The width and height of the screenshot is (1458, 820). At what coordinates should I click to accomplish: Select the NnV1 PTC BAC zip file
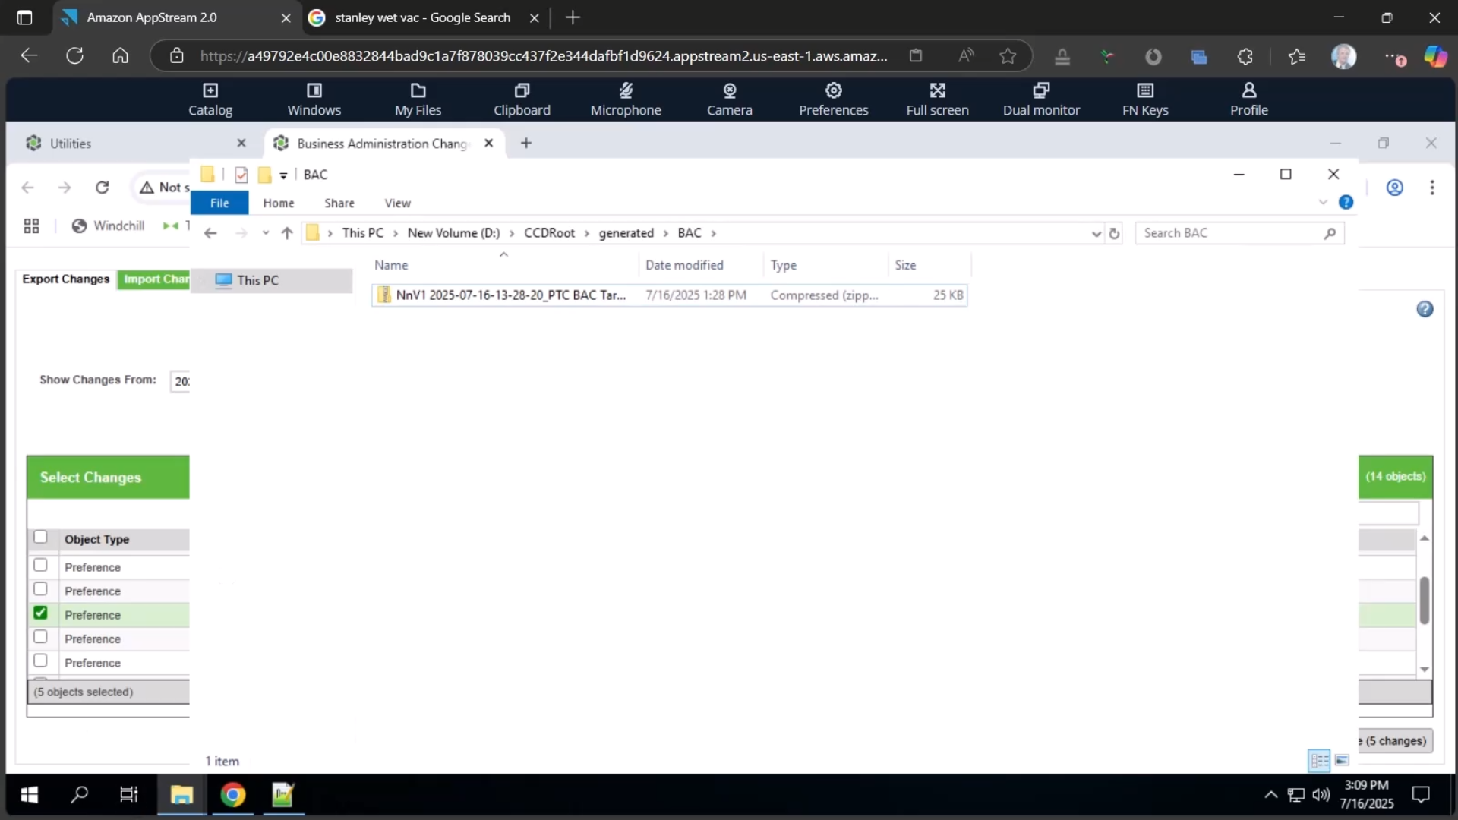669,295
